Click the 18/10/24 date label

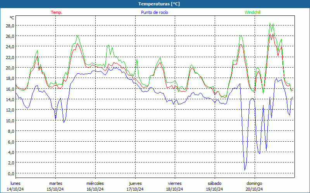[x=175, y=189]
